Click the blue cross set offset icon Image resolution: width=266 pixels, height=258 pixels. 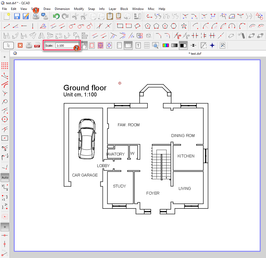coord(212,45)
